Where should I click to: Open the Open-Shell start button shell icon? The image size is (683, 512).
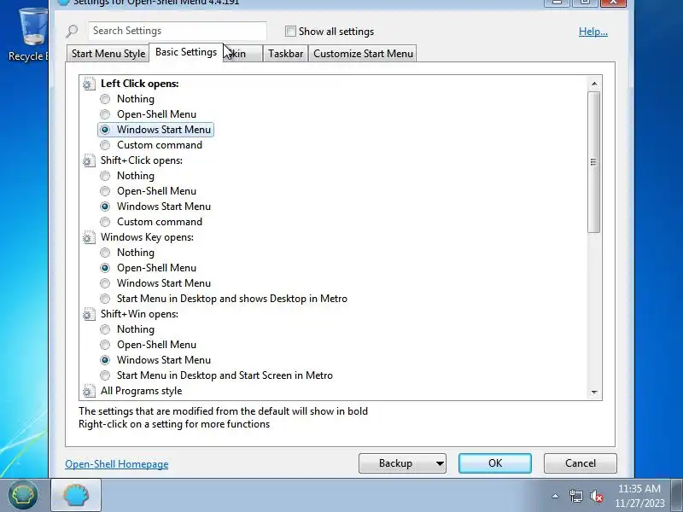tap(23, 495)
